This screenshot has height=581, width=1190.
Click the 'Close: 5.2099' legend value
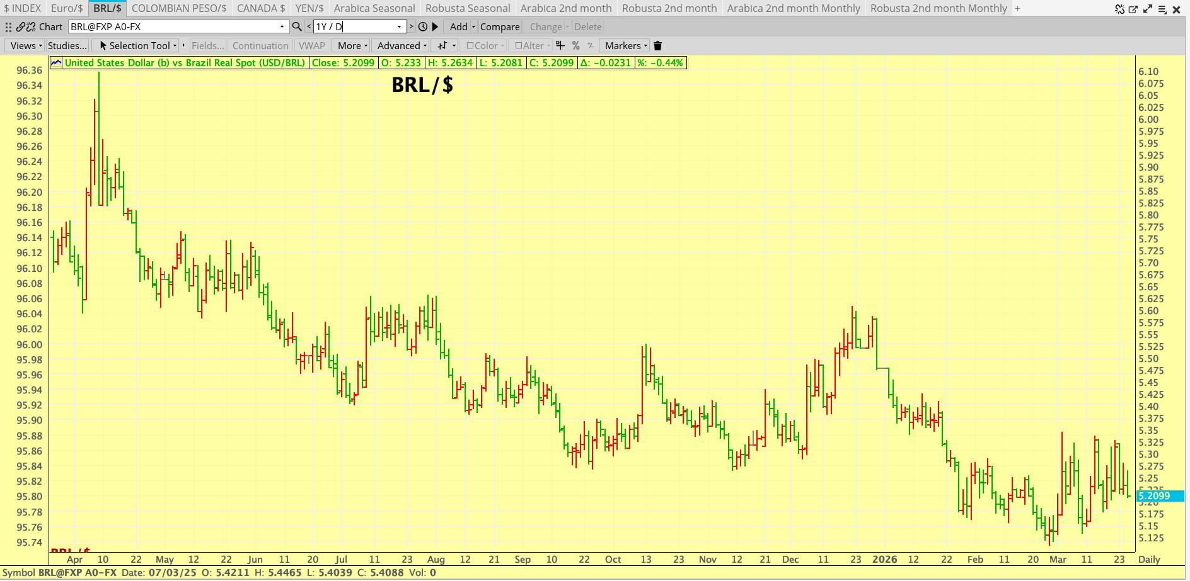(x=343, y=62)
